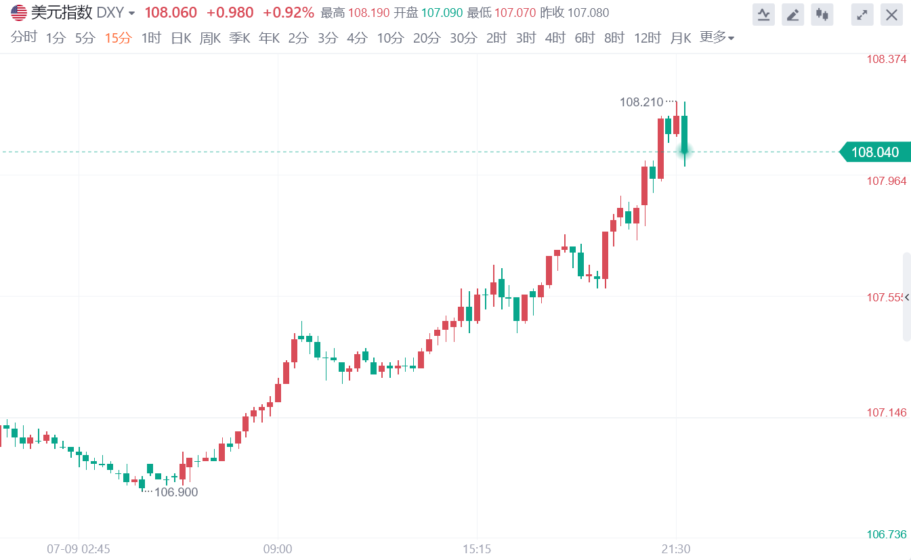Image resolution: width=911 pixels, height=560 pixels.
Task: Choose the 周K chart period
Action: [210, 39]
